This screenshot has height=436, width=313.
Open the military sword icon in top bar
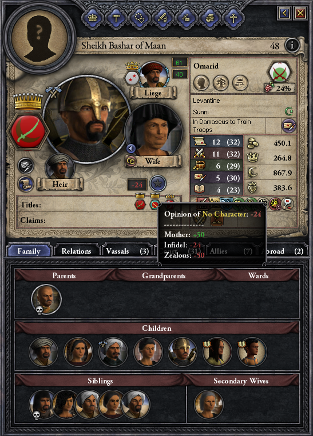click(163, 18)
